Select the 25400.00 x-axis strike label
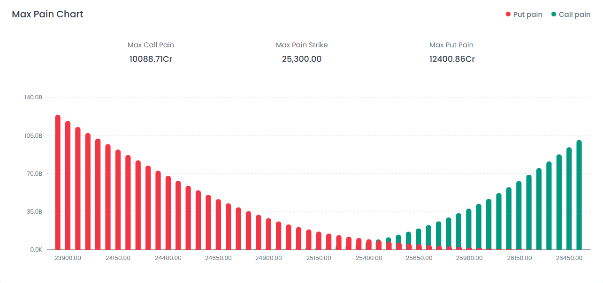603x283 pixels. click(x=368, y=258)
